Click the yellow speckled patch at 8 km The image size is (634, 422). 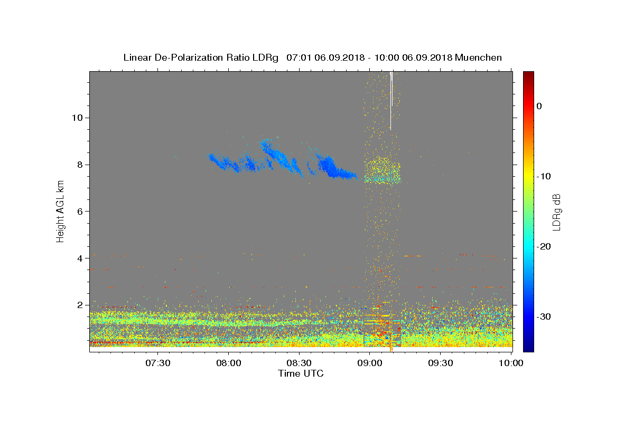tap(382, 169)
